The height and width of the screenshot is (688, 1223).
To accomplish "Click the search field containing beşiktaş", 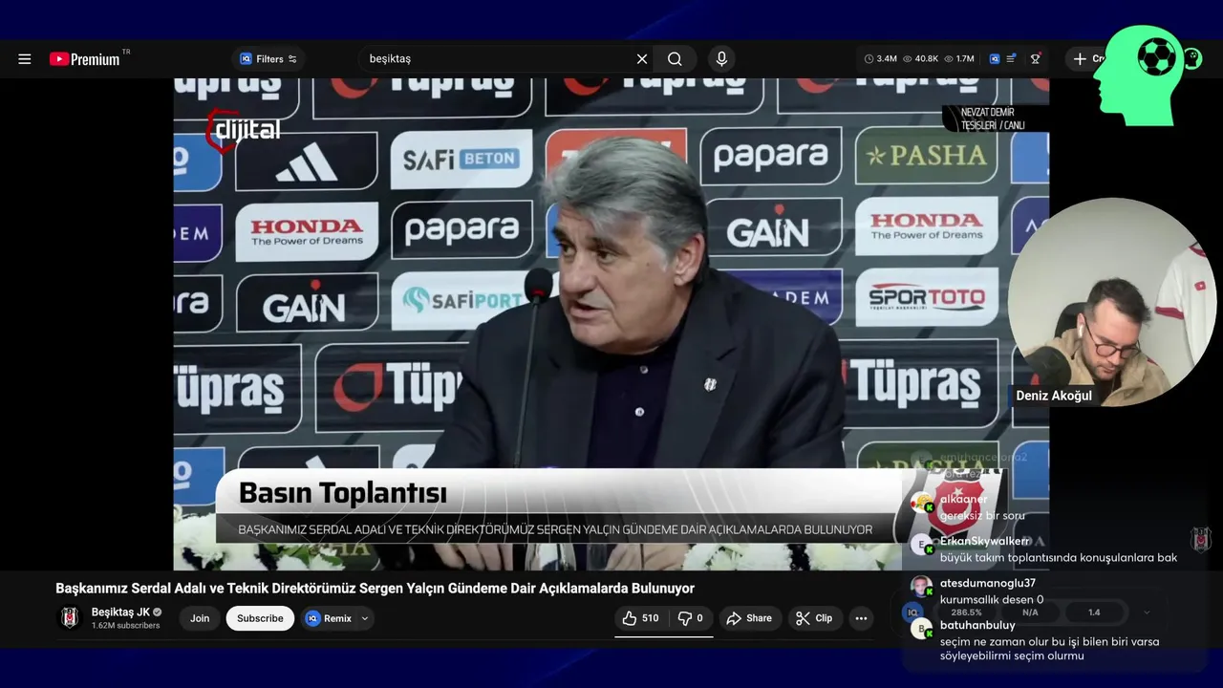I will pos(497,59).
